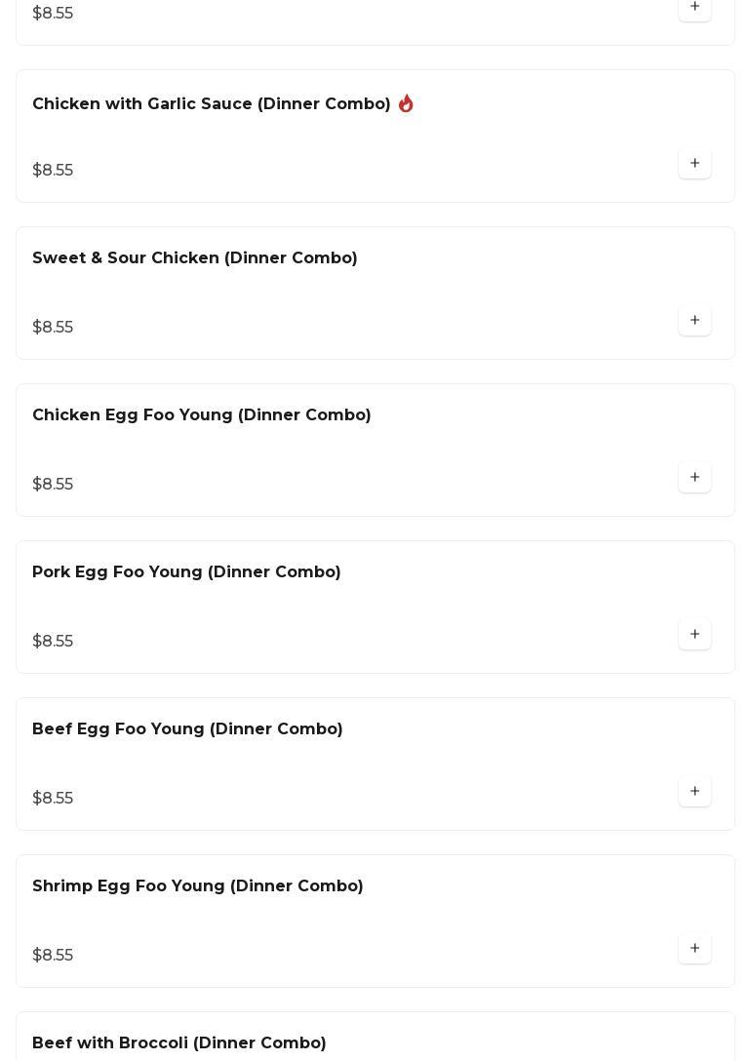View Pork Egg Foo Young (Dinner Combo) title
This screenshot has width=751, height=1061.
(186, 572)
